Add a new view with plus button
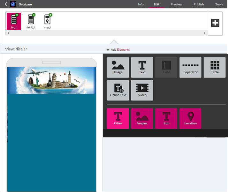 coord(215,23)
